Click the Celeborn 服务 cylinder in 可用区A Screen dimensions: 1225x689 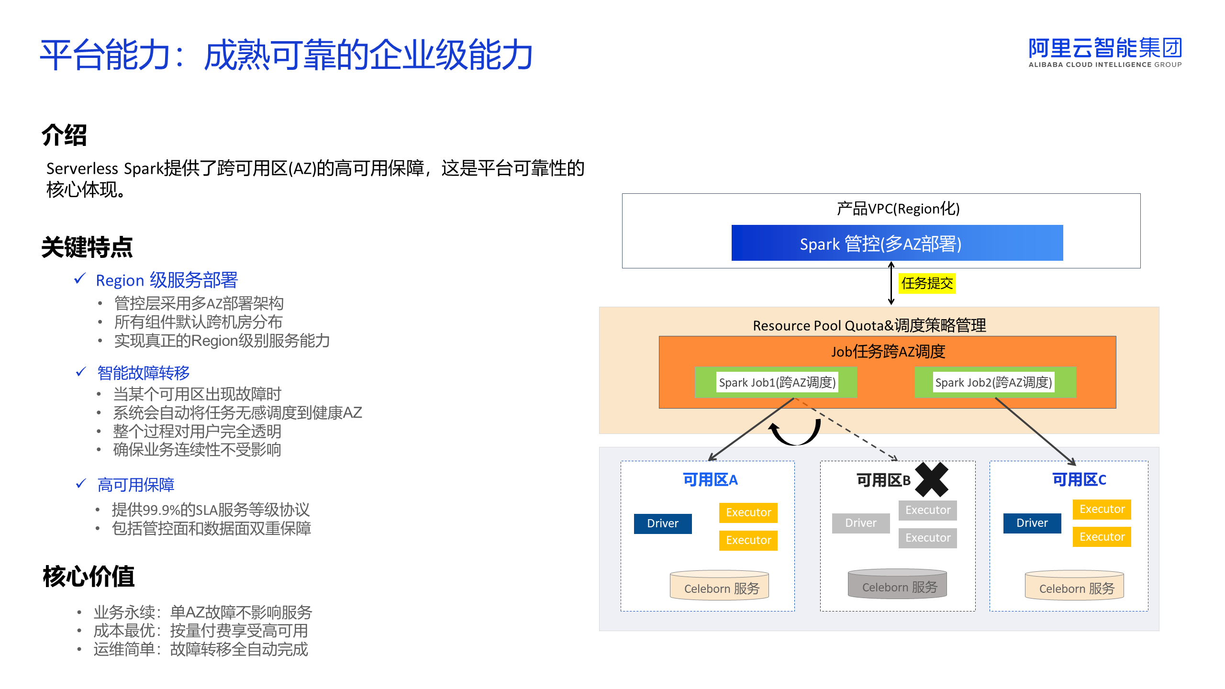point(719,586)
